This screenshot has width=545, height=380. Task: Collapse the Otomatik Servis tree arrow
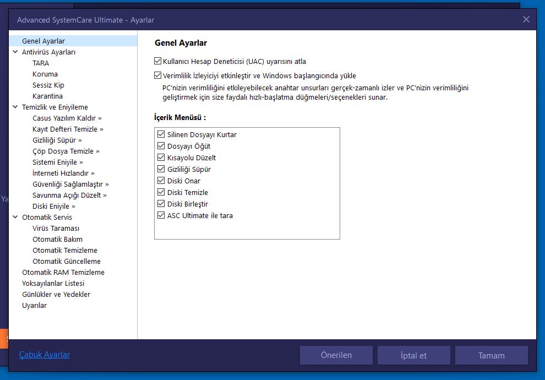(x=15, y=217)
